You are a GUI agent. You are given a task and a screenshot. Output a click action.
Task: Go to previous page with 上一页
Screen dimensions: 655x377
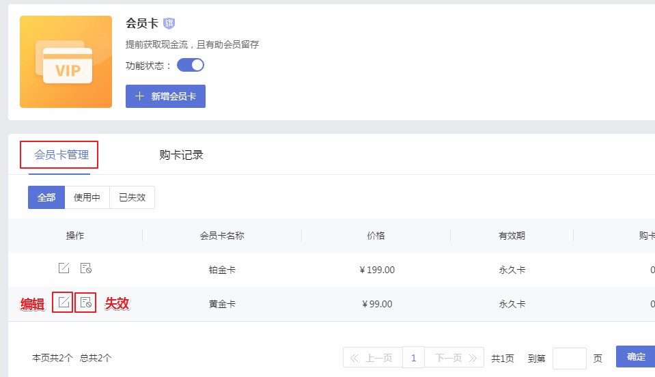(373, 358)
